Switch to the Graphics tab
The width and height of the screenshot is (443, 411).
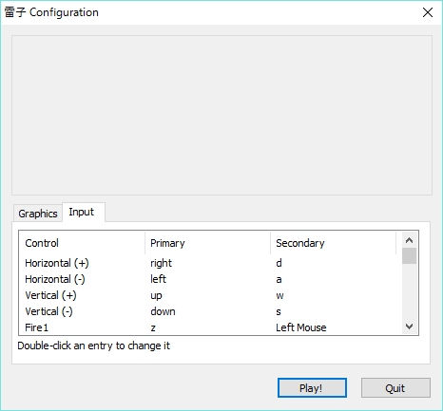click(x=38, y=214)
